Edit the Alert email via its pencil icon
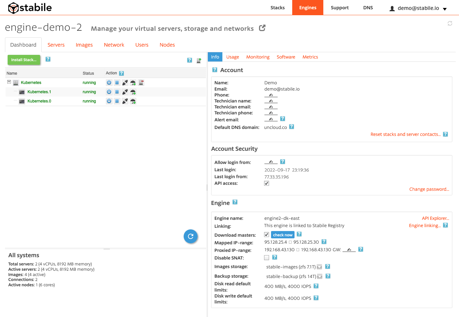Image resolution: width=459 pixels, height=317 pixels. coord(271,119)
